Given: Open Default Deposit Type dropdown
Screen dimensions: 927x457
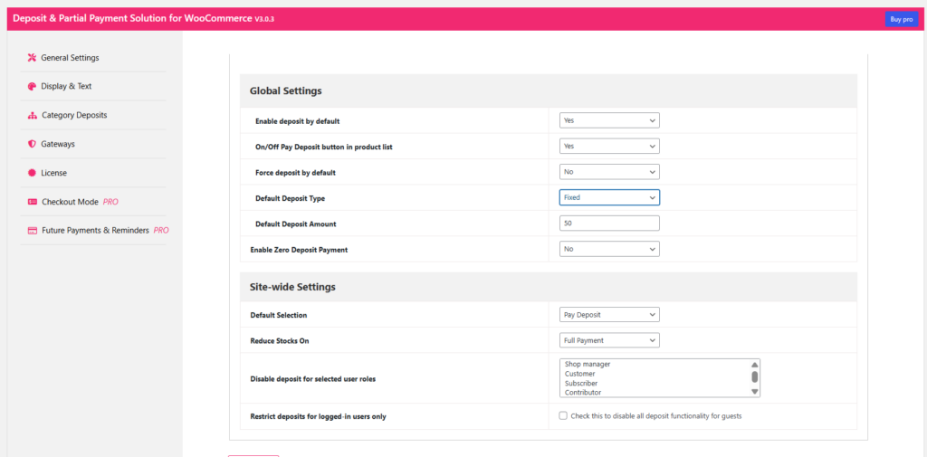Looking at the screenshot, I should [x=609, y=197].
